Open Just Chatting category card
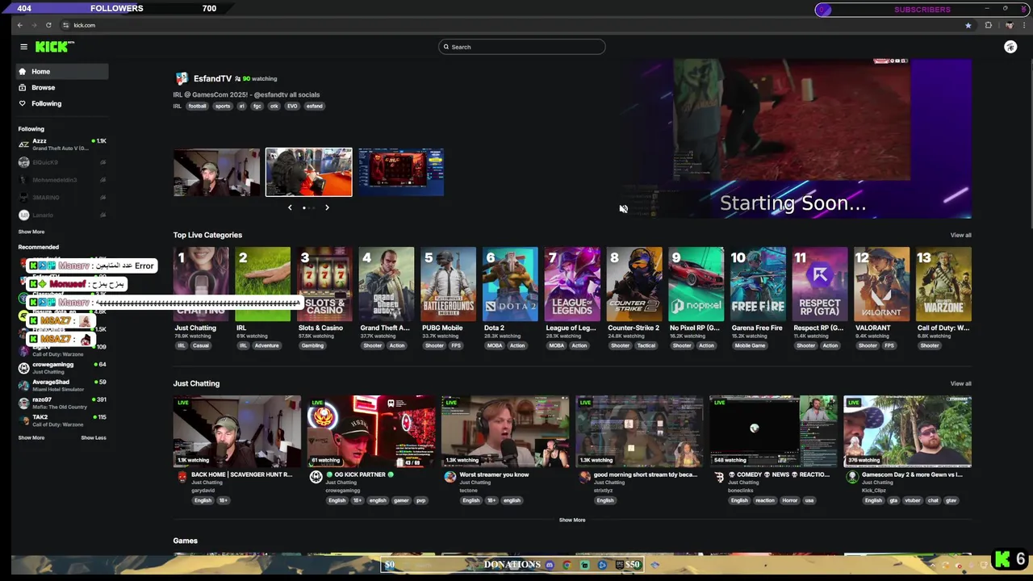This screenshot has height=581, width=1033. coord(201,284)
